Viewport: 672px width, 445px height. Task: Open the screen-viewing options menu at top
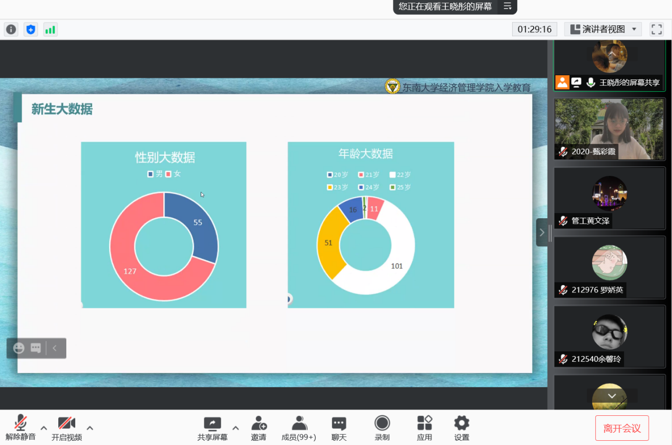tap(507, 6)
